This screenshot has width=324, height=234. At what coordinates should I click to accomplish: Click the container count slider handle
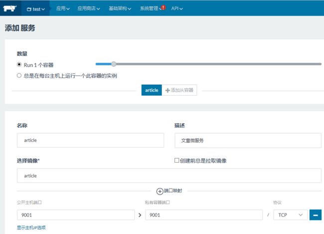click(114, 64)
